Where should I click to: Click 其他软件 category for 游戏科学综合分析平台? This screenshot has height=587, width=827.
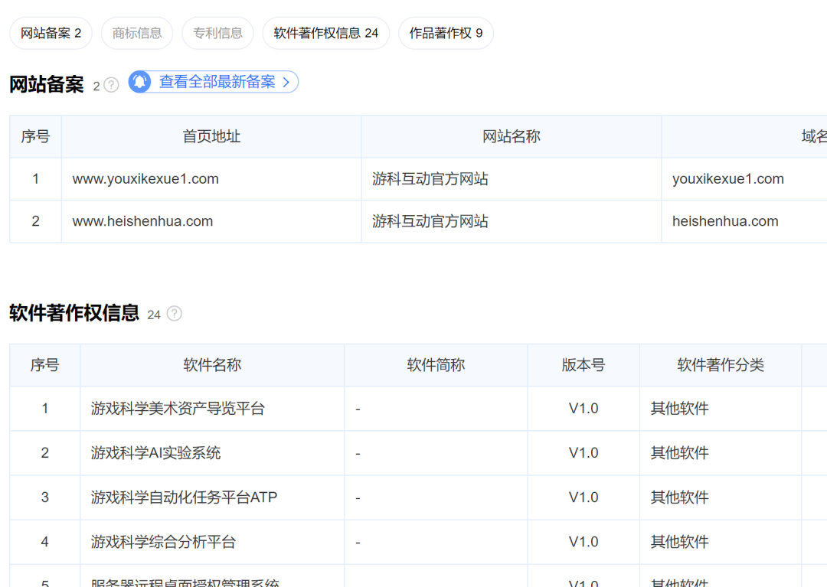(680, 542)
